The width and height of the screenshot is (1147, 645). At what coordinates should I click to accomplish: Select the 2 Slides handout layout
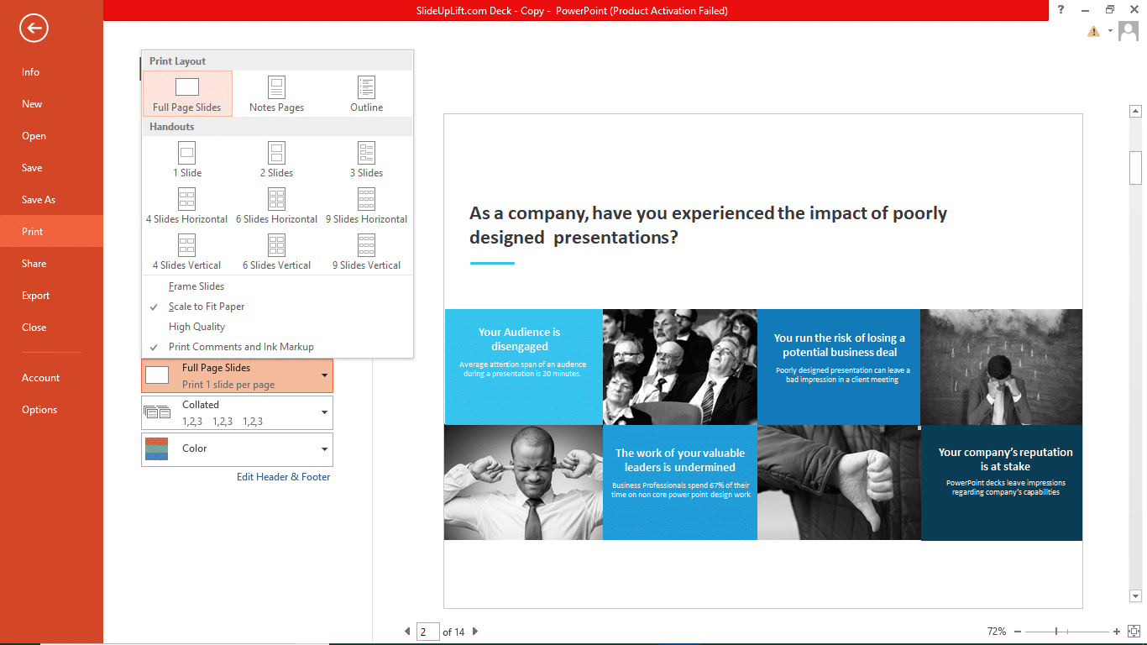point(276,160)
